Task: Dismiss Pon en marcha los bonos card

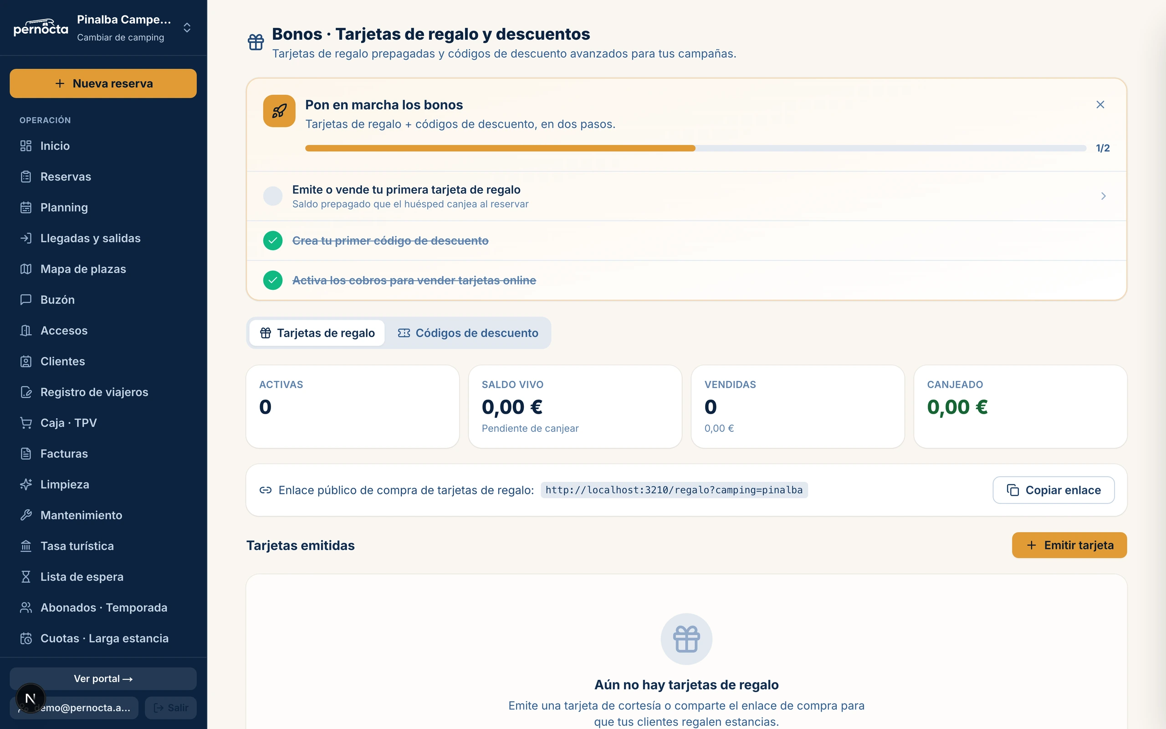Action: tap(1100, 105)
